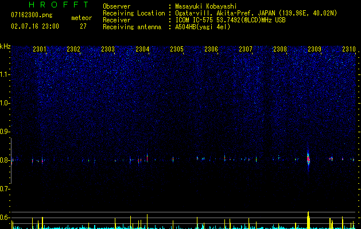Viewport: 361px width, 229px height.
Task: Click the 0.6 frequency axis label
Action: (x=5, y=218)
